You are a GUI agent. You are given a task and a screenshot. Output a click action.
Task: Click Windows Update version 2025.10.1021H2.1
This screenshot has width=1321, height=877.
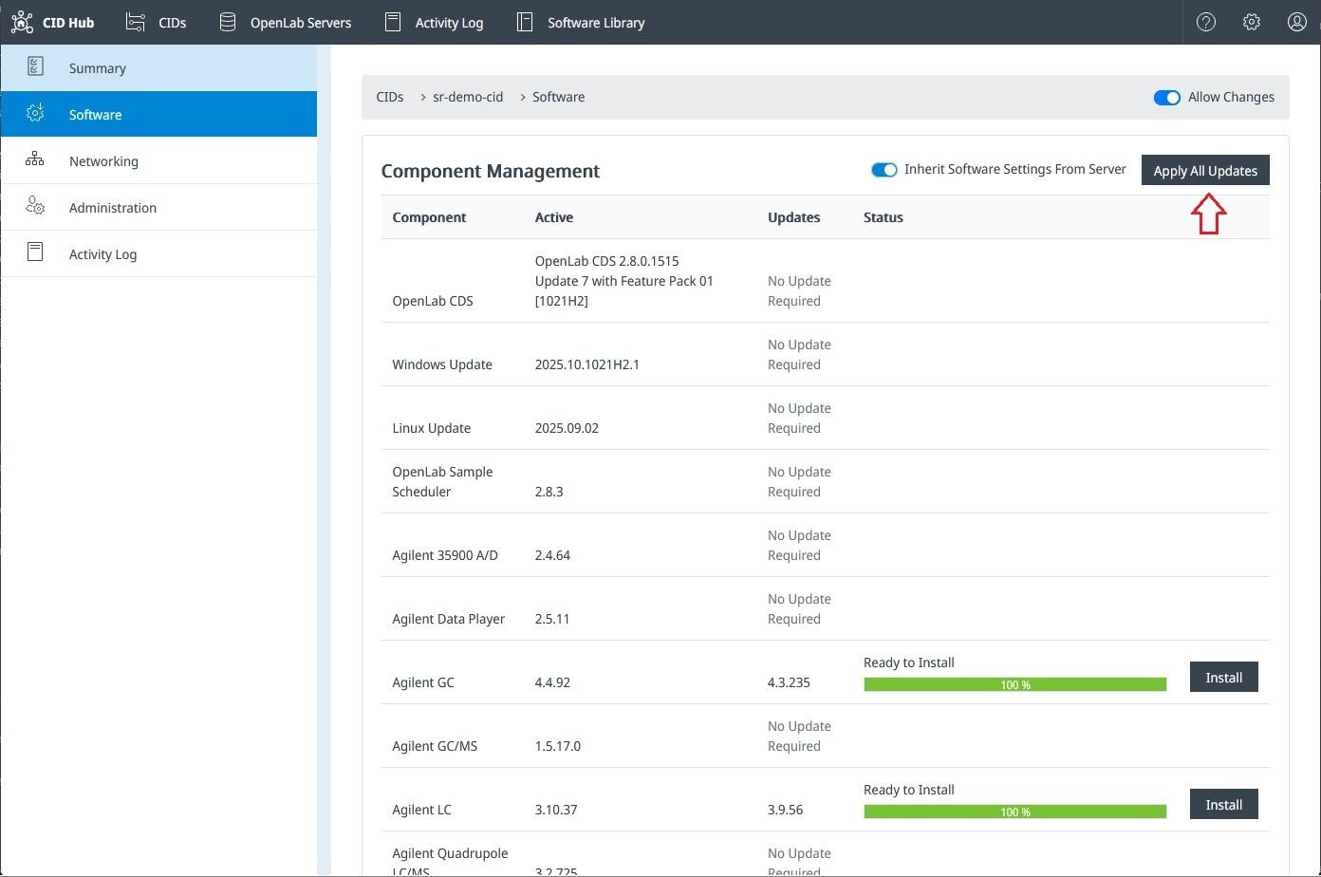[x=587, y=364]
